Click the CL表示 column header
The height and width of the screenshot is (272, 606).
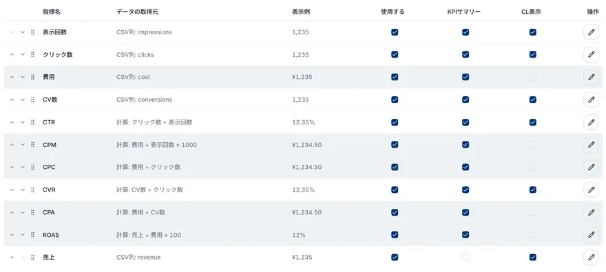[x=531, y=12]
